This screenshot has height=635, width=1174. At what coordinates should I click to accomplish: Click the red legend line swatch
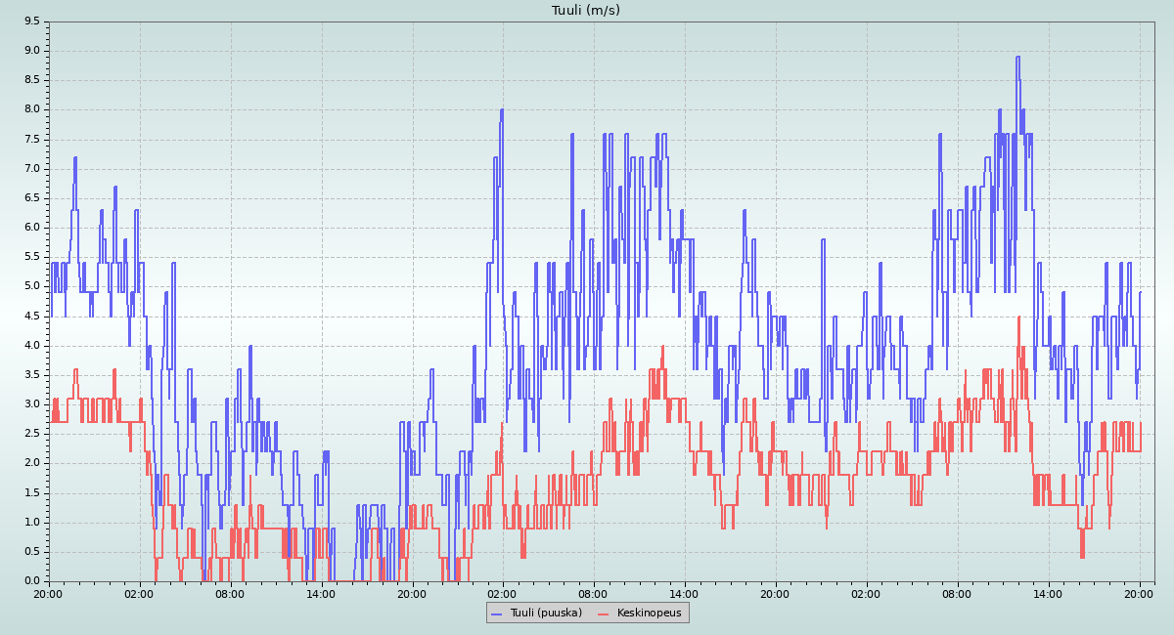click(x=604, y=613)
